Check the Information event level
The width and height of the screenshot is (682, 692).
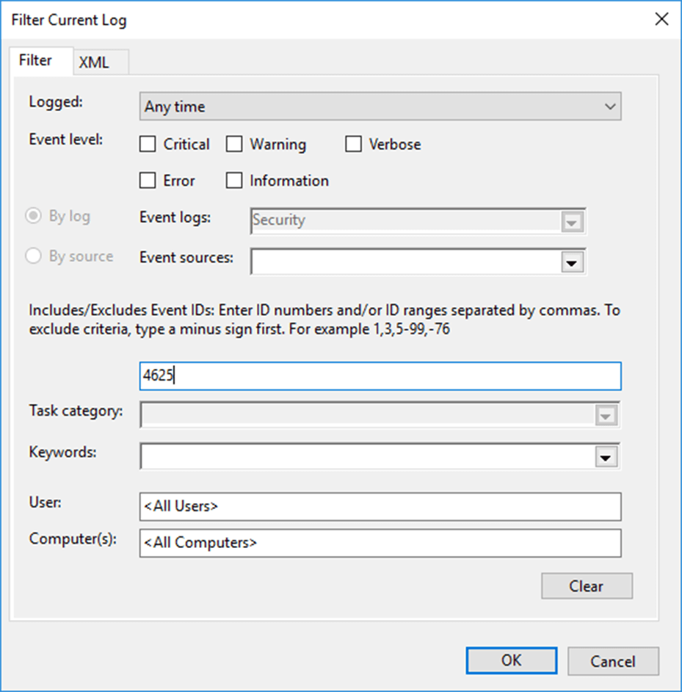point(235,180)
